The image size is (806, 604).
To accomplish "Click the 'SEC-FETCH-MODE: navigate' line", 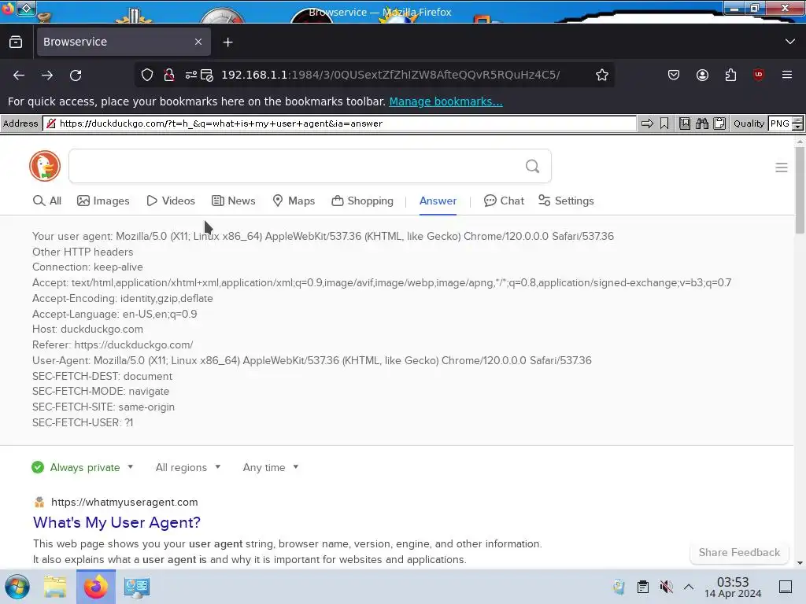I will point(101,392).
